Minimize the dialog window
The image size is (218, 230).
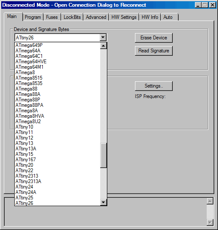198,5
